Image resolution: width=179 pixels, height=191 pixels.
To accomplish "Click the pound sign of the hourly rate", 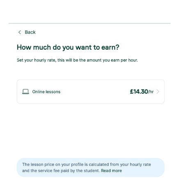I will (x=132, y=92).
